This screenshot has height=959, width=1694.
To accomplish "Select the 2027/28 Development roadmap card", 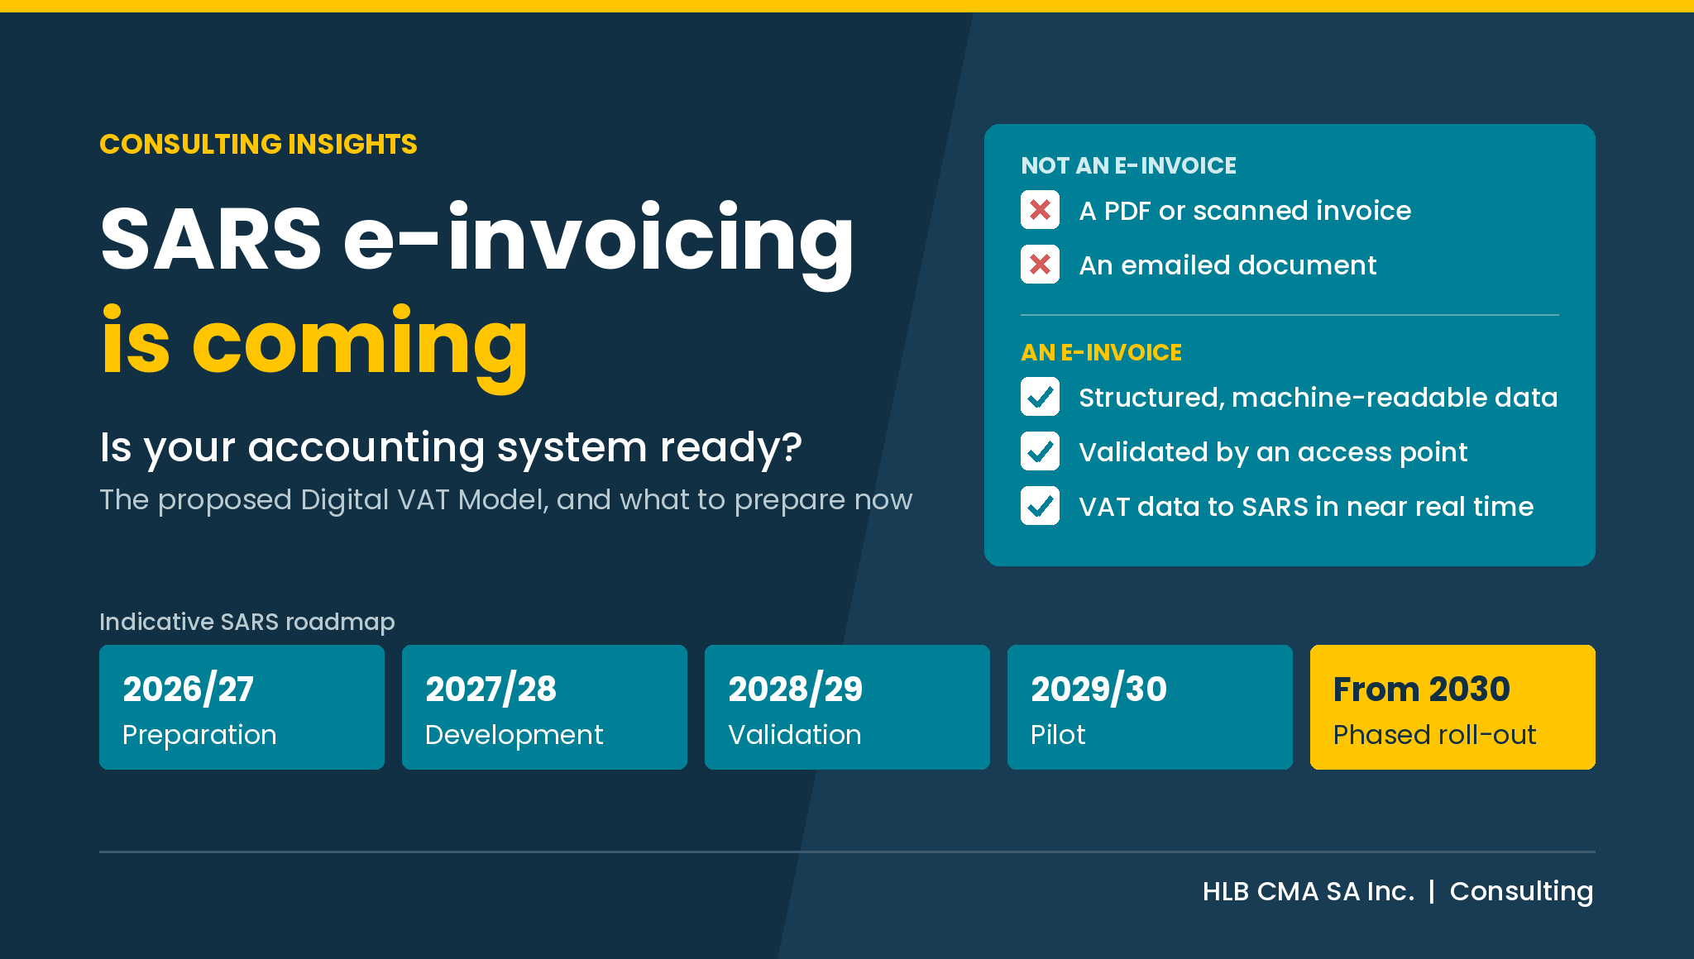I will pyautogui.click(x=544, y=707).
